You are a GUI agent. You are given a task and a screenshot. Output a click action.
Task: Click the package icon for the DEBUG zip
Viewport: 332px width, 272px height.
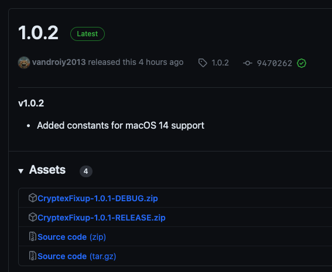33,198
